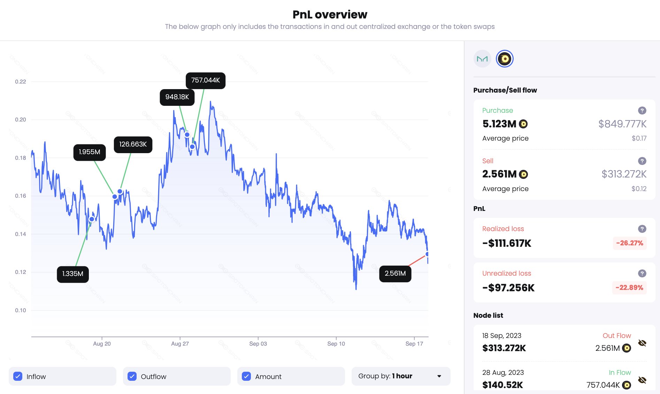The height and width of the screenshot is (394, 660).
Task: Click coin icon next to 5.123M purchase
Action: tap(523, 124)
